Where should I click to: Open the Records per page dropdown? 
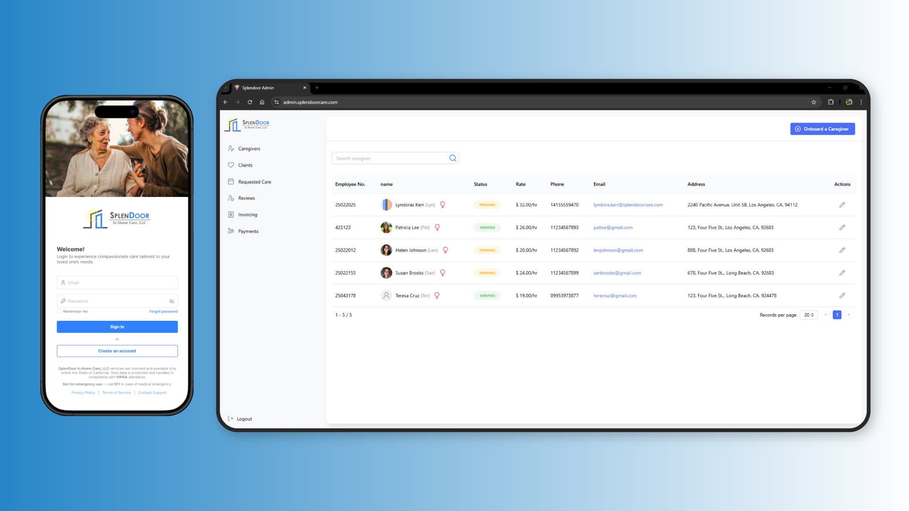[x=809, y=315]
